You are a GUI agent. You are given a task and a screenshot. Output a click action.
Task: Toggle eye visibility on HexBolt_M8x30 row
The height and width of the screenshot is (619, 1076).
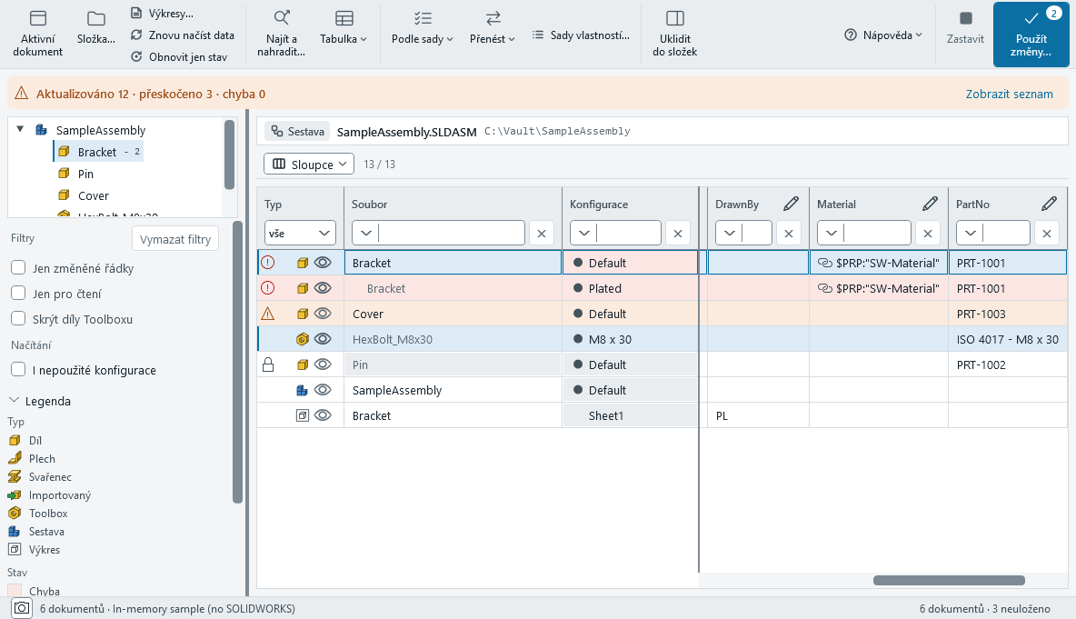pyautogui.click(x=323, y=339)
